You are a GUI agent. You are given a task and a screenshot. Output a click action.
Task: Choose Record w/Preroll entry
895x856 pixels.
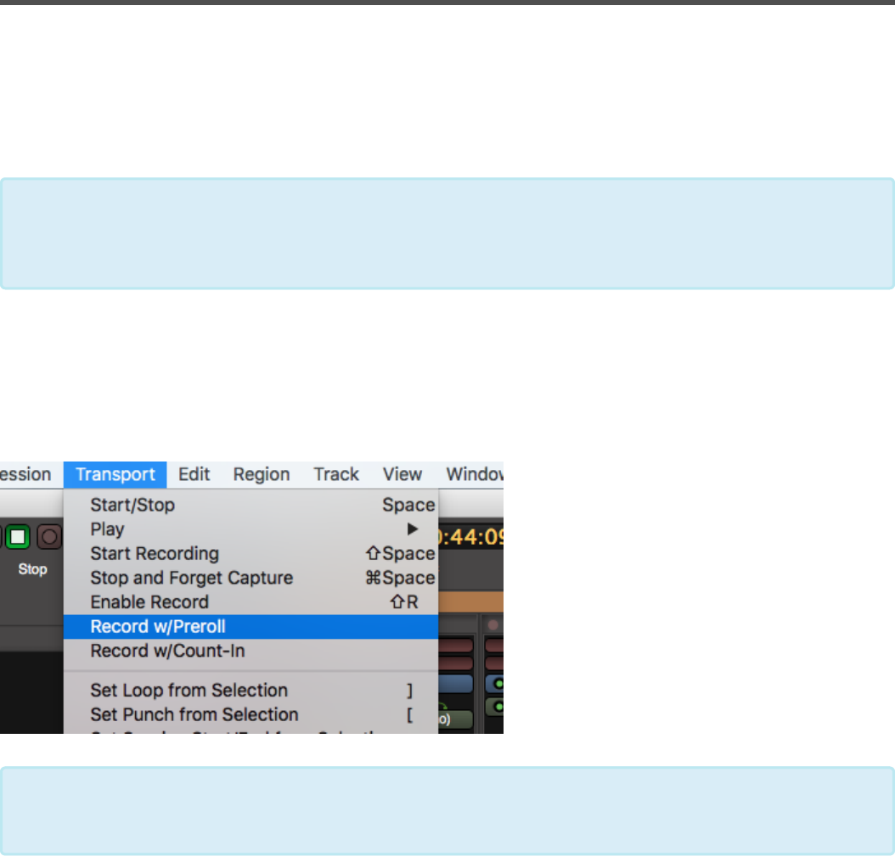click(x=251, y=627)
